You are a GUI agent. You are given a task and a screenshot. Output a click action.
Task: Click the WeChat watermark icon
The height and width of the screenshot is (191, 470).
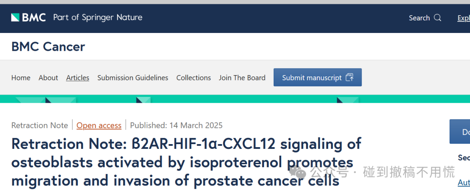pos(298,172)
